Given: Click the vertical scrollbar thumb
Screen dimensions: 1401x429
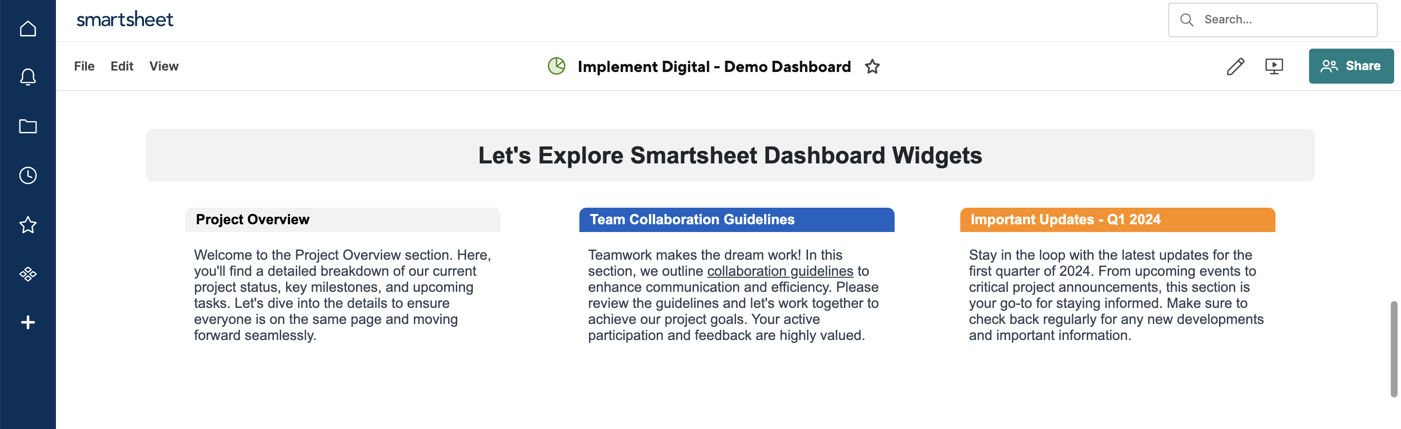Looking at the screenshot, I should [1394, 349].
